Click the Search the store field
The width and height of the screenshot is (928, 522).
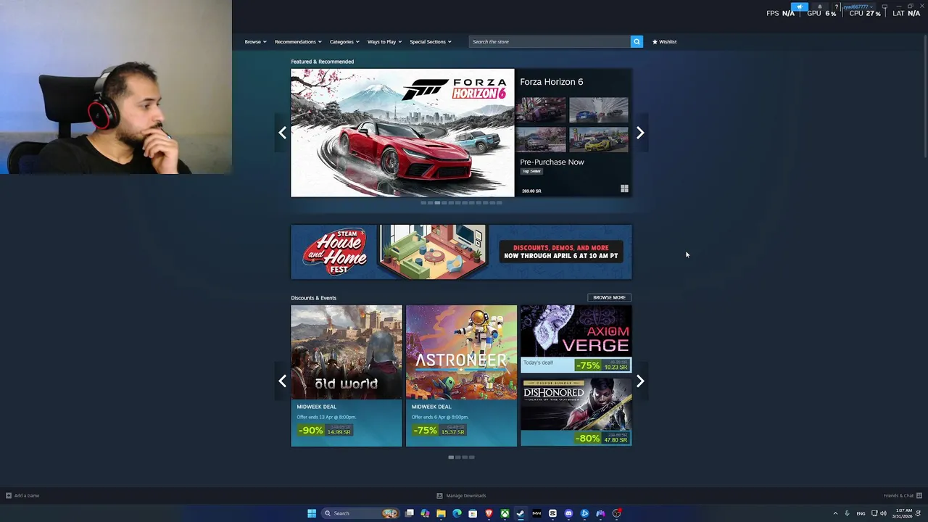point(550,41)
